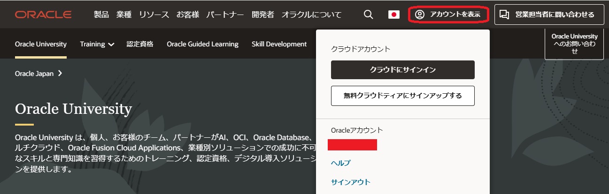Click the アカウントを表示 button
Screen dimensions: 609x194
pyautogui.click(x=449, y=15)
